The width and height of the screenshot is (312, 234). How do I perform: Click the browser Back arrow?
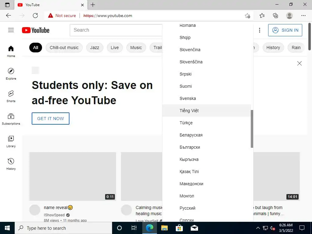tap(9, 16)
